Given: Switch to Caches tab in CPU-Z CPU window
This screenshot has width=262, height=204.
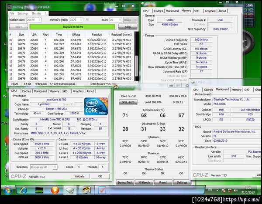Looking at the screenshot, I should pos(26,91).
